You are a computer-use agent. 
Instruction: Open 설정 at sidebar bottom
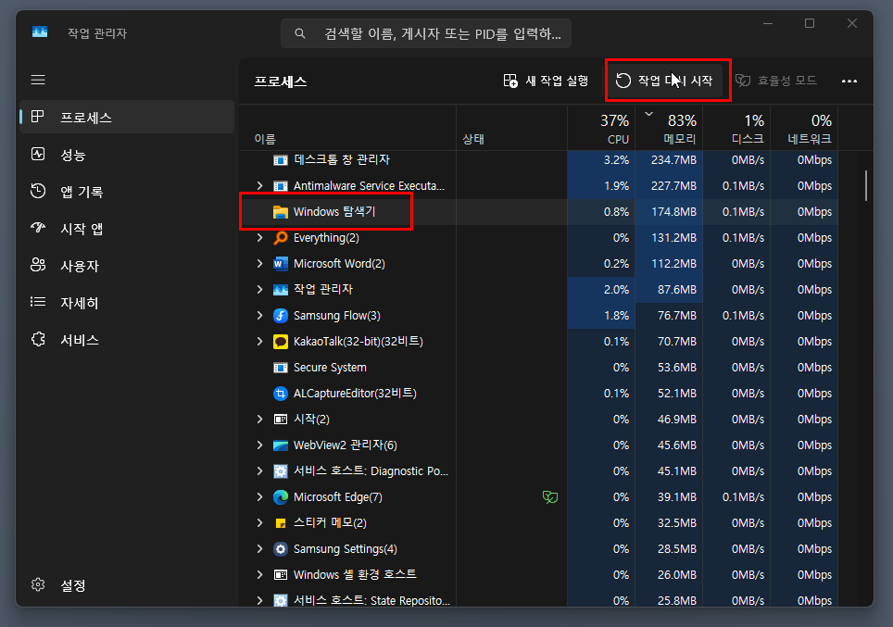click(127, 584)
